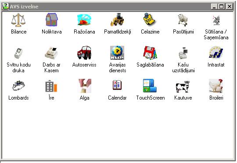237x163 pixels.
Task: Open the Pasūtījumi shopping cart icon
Action: (x=183, y=20)
